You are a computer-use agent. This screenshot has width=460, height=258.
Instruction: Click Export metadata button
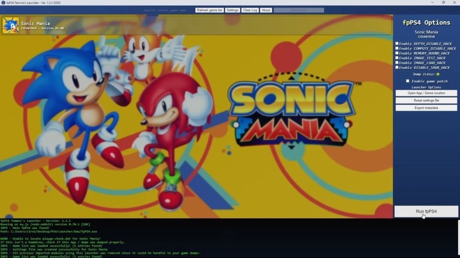(426, 108)
